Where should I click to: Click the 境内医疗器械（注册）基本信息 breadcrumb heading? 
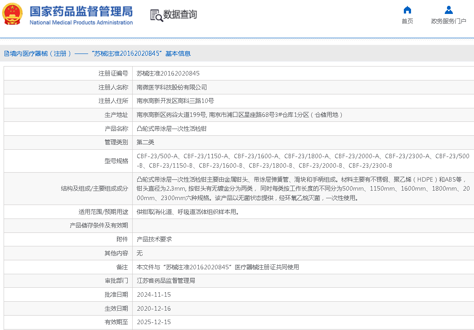click(97, 54)
